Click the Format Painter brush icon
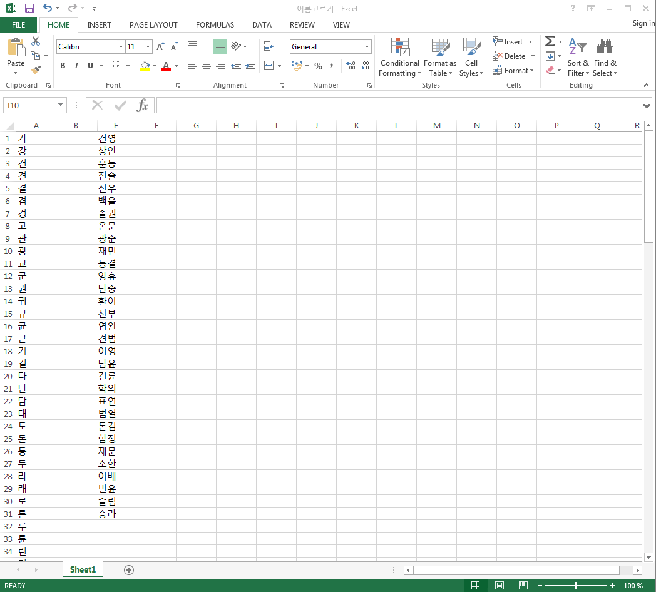Screen dimensions: 656x592 tap(36, 70)
